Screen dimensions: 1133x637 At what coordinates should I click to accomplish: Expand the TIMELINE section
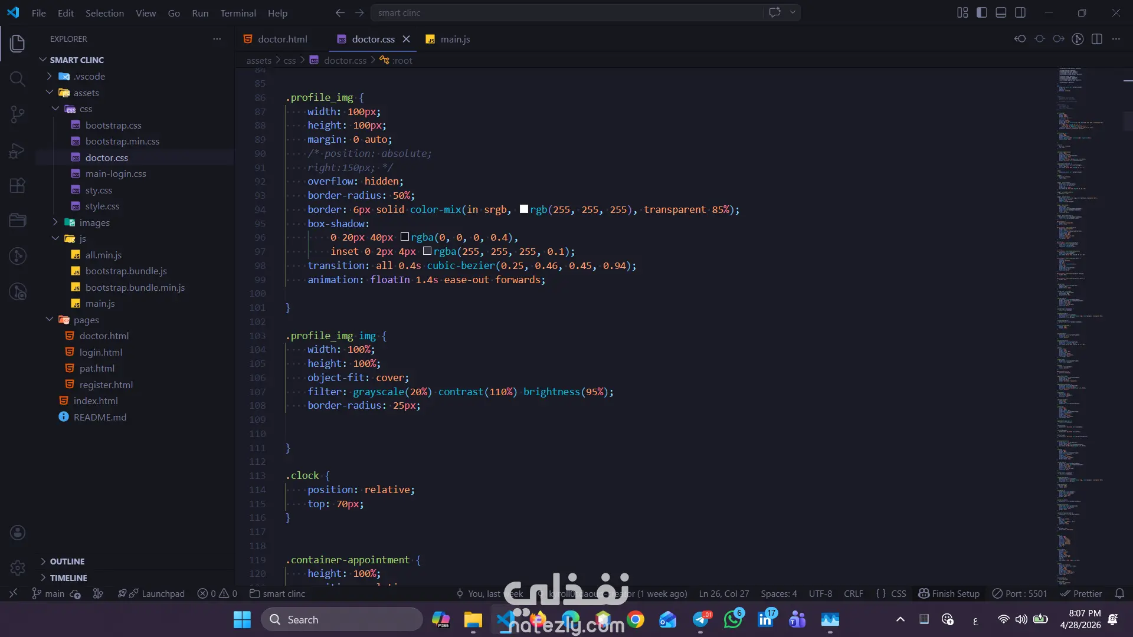click(x=68, y=578)
